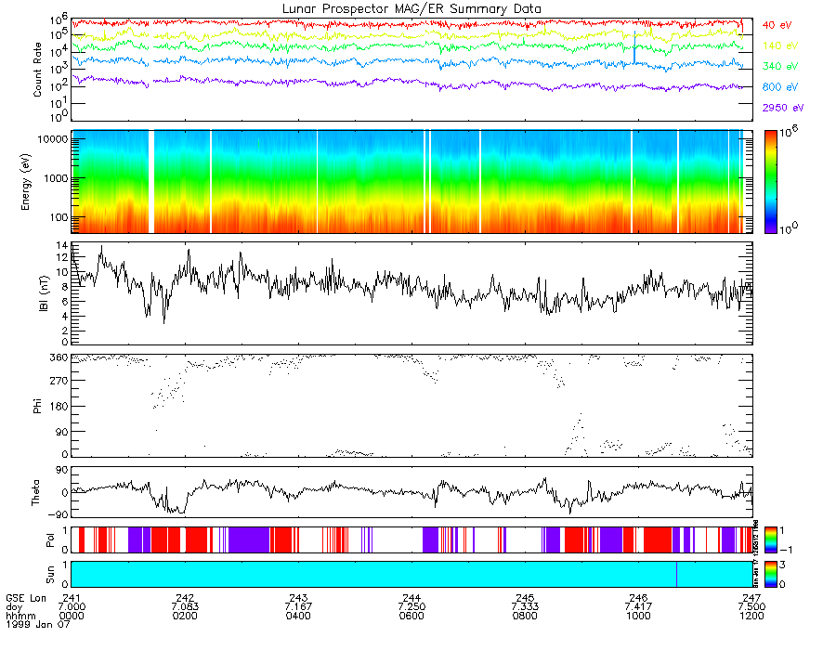Click the energy spectrogram color bar
This screenshot has width=836, height=650.
click(770, 182)
